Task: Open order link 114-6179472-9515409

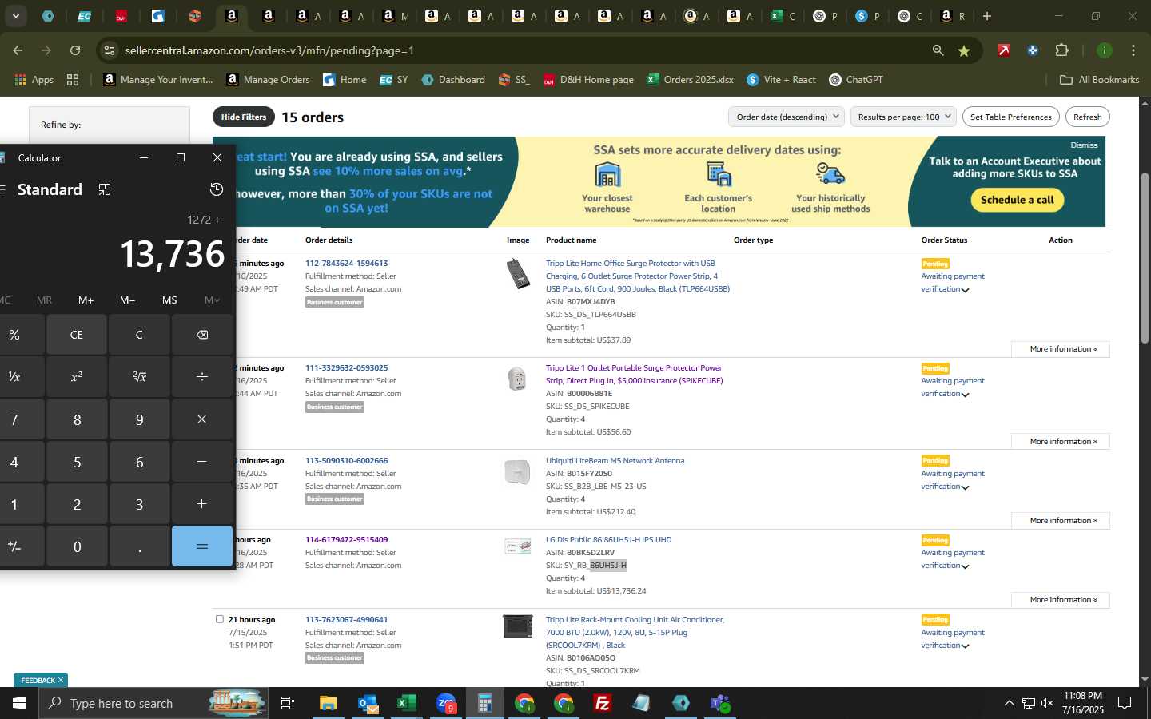Action: 346,540
